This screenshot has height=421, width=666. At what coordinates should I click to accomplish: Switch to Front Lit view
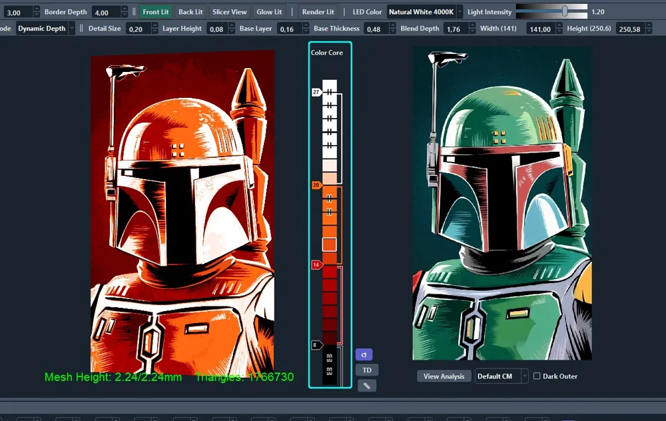pyautogui.click(x=155, y=12)
